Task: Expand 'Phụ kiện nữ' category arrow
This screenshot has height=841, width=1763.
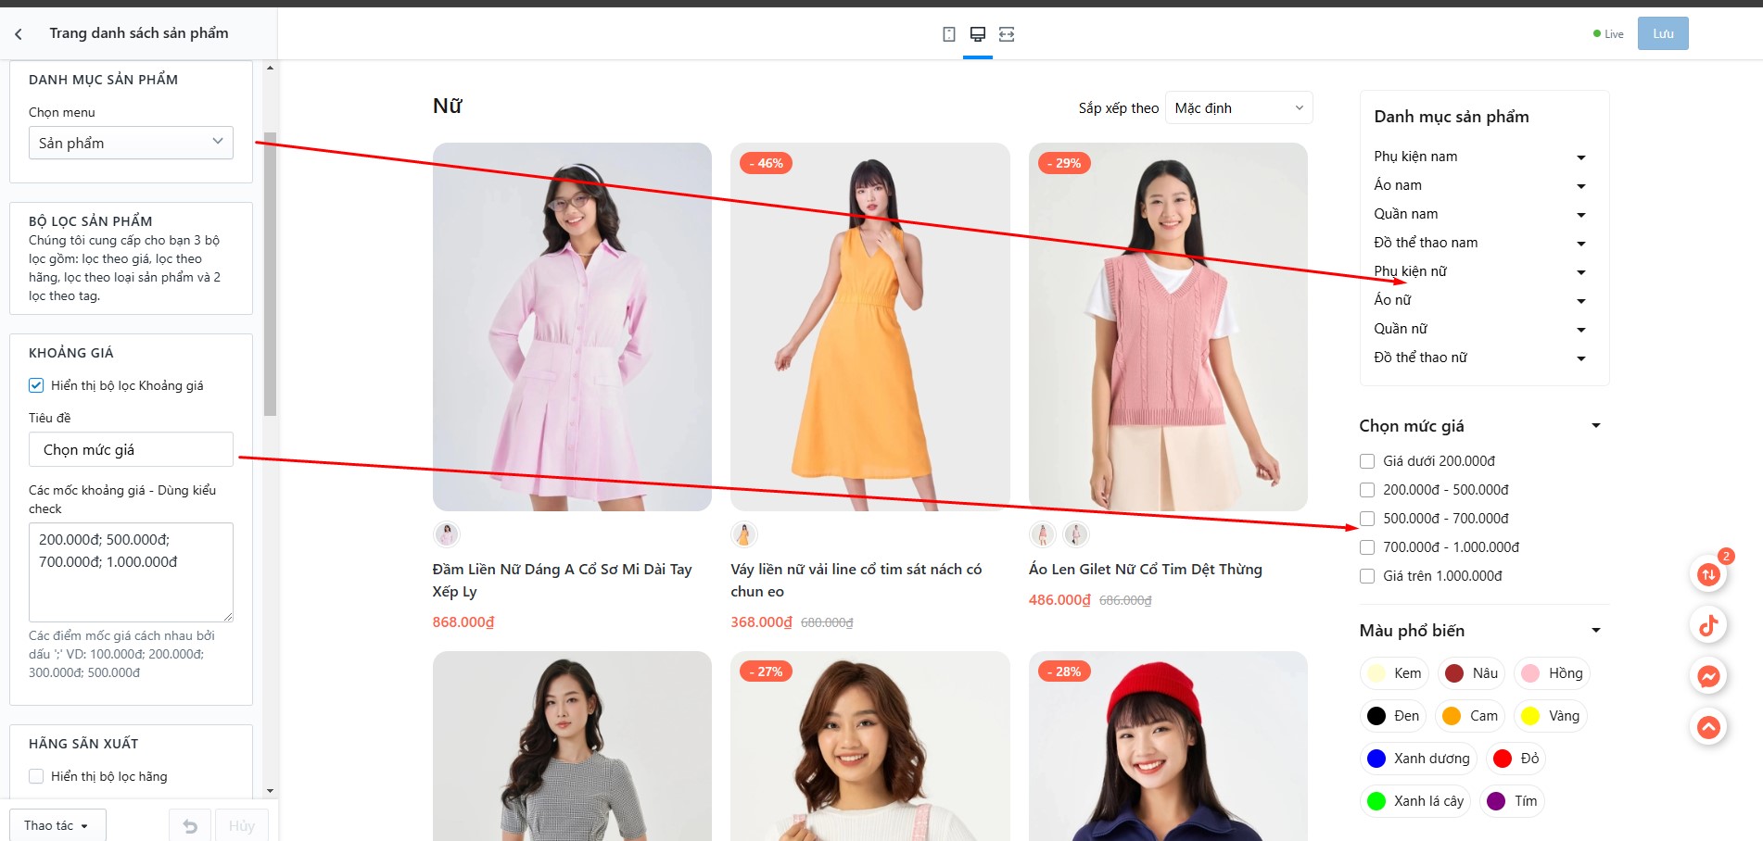Action: point(1581,272)
